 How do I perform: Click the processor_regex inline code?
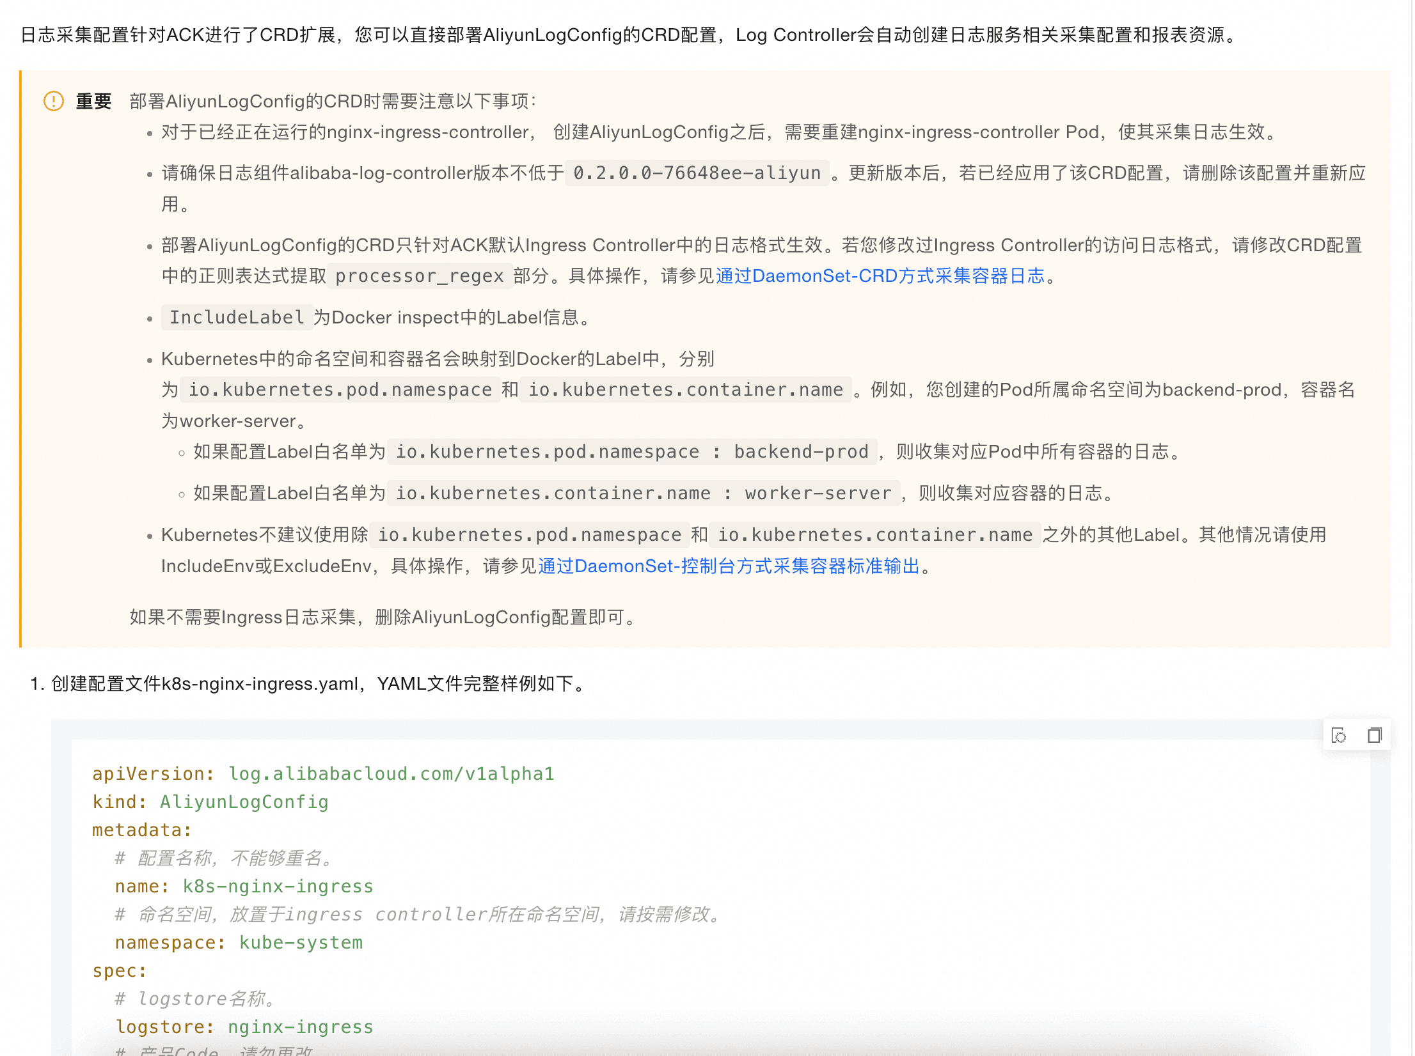coord(419,276)
